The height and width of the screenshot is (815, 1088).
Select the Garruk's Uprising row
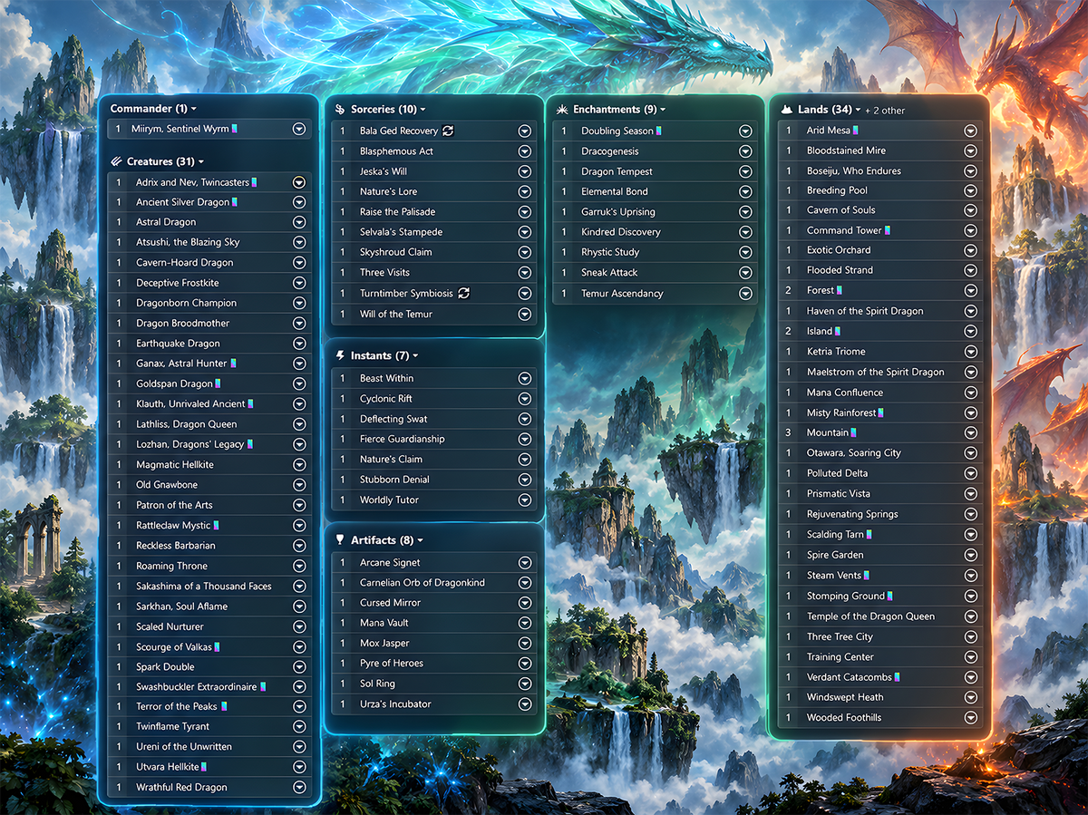656,212
